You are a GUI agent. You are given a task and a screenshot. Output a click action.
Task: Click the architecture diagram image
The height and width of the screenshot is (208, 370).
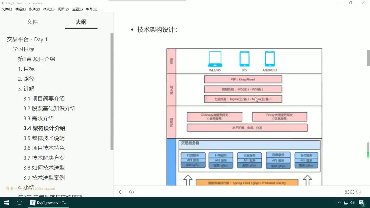(x=244, y=117)
